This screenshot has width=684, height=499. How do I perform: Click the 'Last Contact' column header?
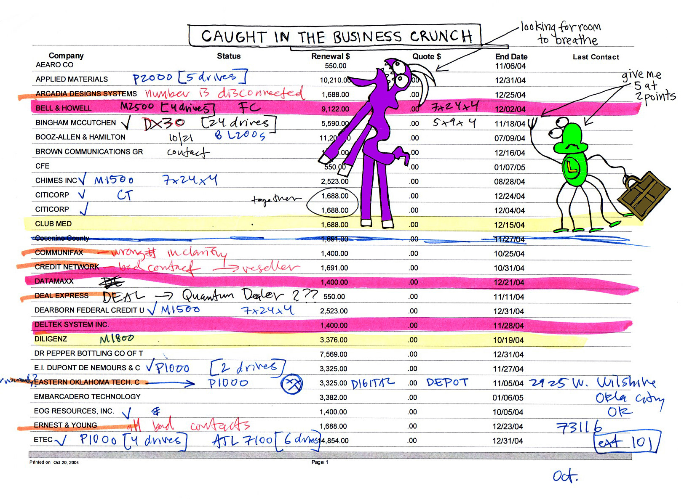tap(596, 57)
